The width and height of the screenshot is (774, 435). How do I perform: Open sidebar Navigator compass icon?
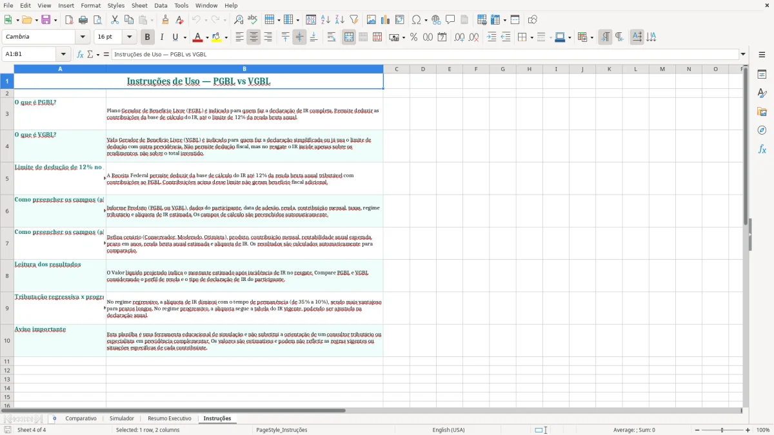pos(762,131)
